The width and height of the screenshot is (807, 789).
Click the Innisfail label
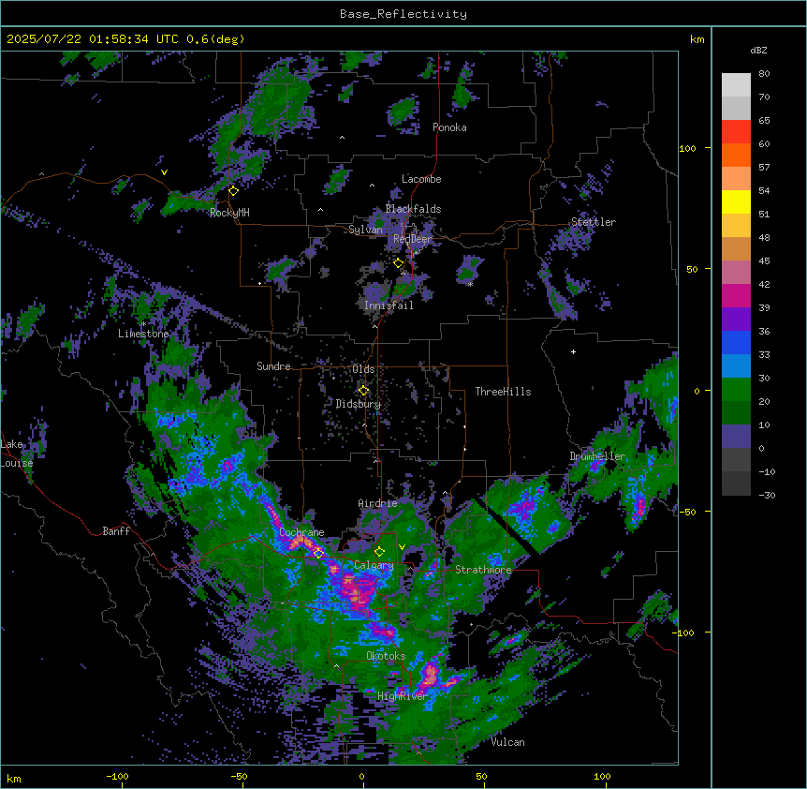coord(389,305)
